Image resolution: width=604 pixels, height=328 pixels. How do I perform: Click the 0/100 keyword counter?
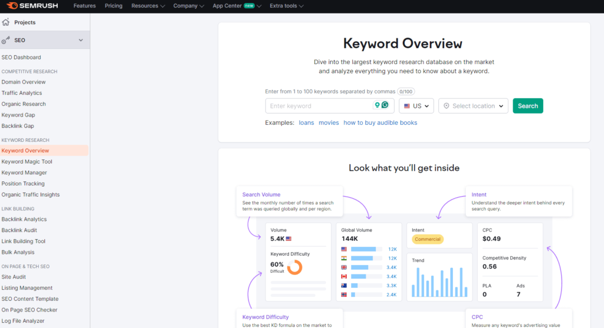406,91
